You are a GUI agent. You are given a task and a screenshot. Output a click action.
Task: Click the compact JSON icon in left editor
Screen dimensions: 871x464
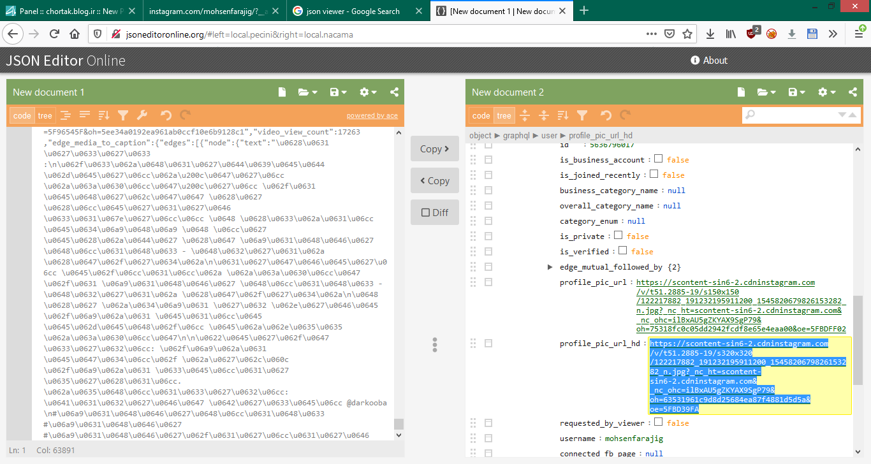84,115
